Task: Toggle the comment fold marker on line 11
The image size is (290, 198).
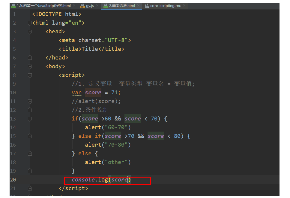Action: click(30, 101)
